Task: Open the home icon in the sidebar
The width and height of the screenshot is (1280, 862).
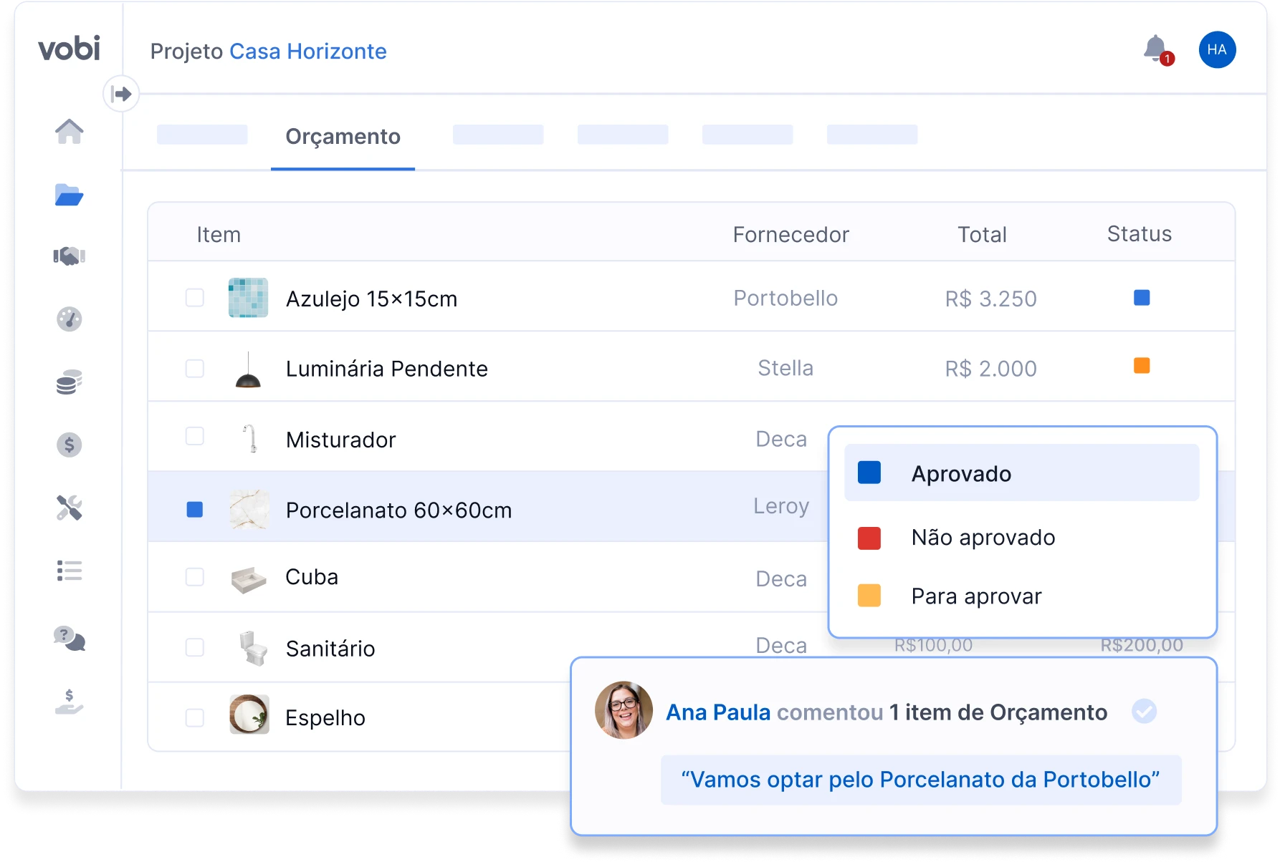Action: click(69, 132)
